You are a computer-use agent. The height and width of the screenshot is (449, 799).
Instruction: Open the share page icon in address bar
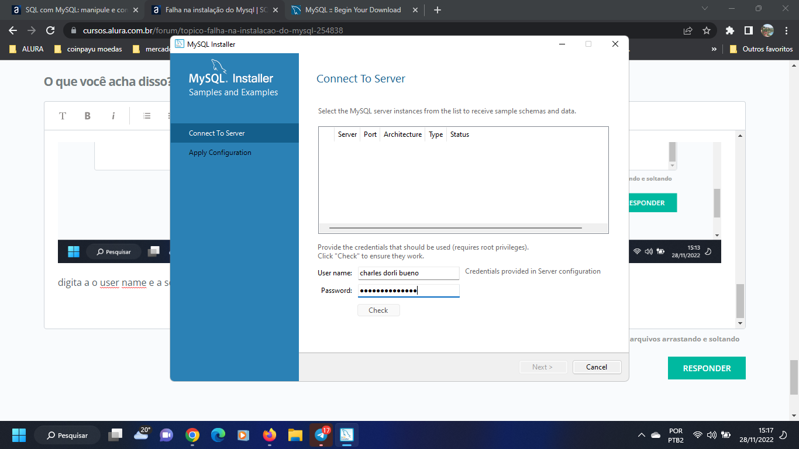pos(688,30)
